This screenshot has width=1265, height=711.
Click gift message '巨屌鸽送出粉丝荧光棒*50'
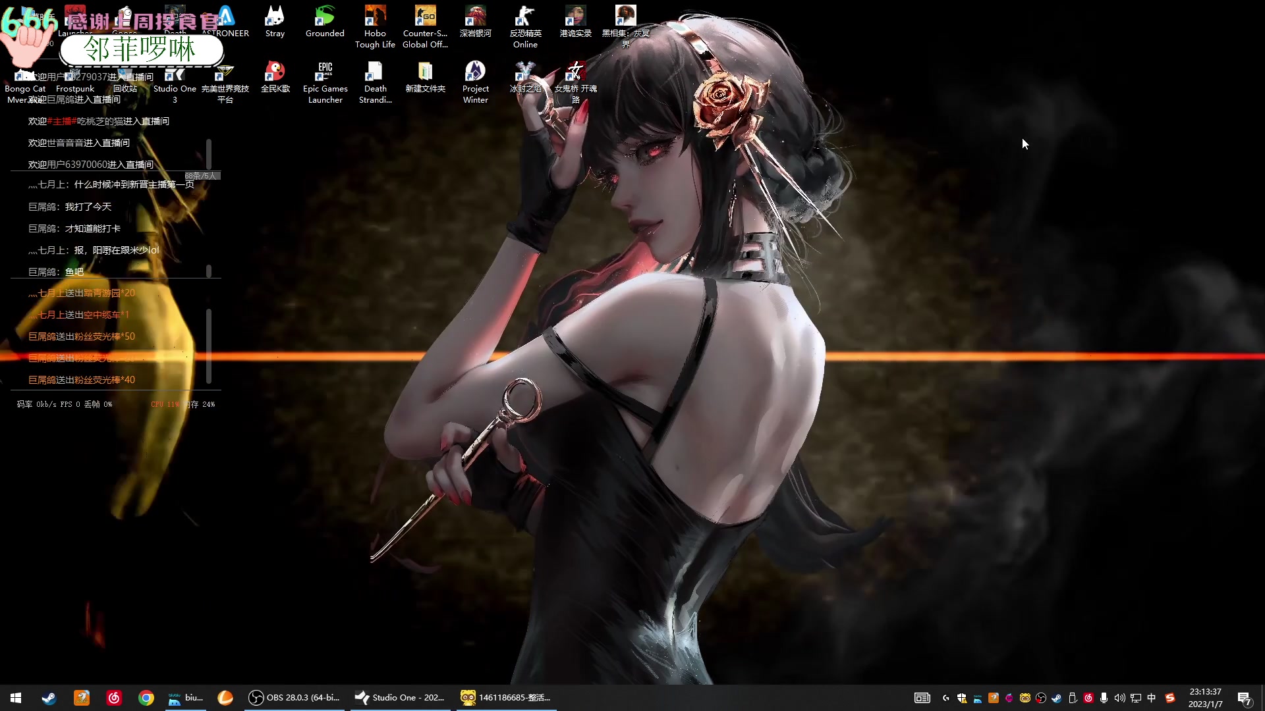click(82, 336)
